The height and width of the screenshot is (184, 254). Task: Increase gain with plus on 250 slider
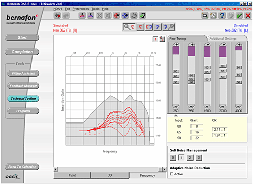click(176, 45)
